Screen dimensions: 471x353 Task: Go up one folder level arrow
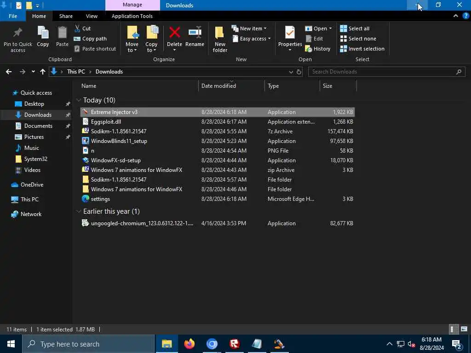coord(43,72)
